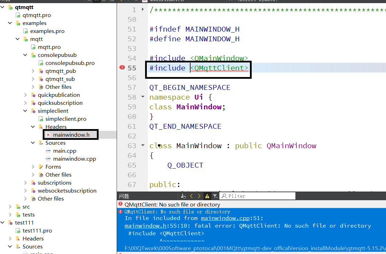The width and height of the screenshot is (386, 254).
Task: Expand the tests node
Action: pyautogui.click(x=9, y=214)
